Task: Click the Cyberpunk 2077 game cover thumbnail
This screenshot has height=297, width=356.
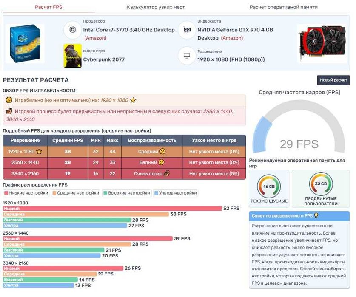Action: pos(72,56)
